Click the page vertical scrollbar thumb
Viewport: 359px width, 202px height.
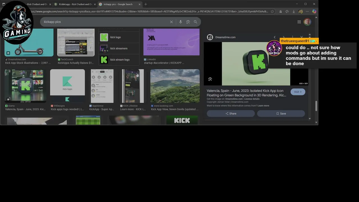[x=316, y=106]
